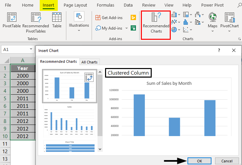Go to the Formulas tab
The image size is (242, 165).
(x=105, y=5)
